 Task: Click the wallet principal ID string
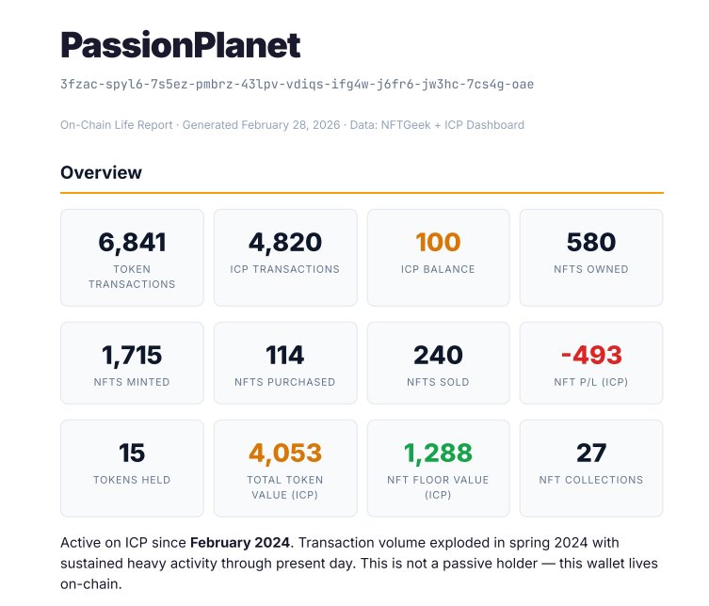[297, 84]
